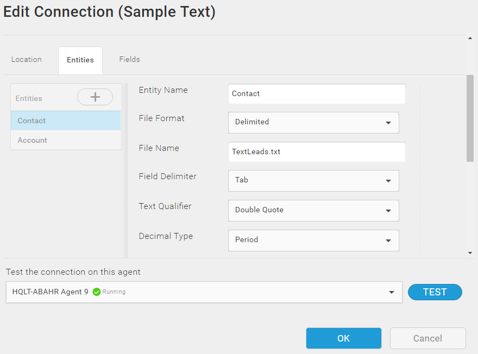Select the Entities tab
The width and height of the screenshot is (478, 354).
click(x=80, y=60)
